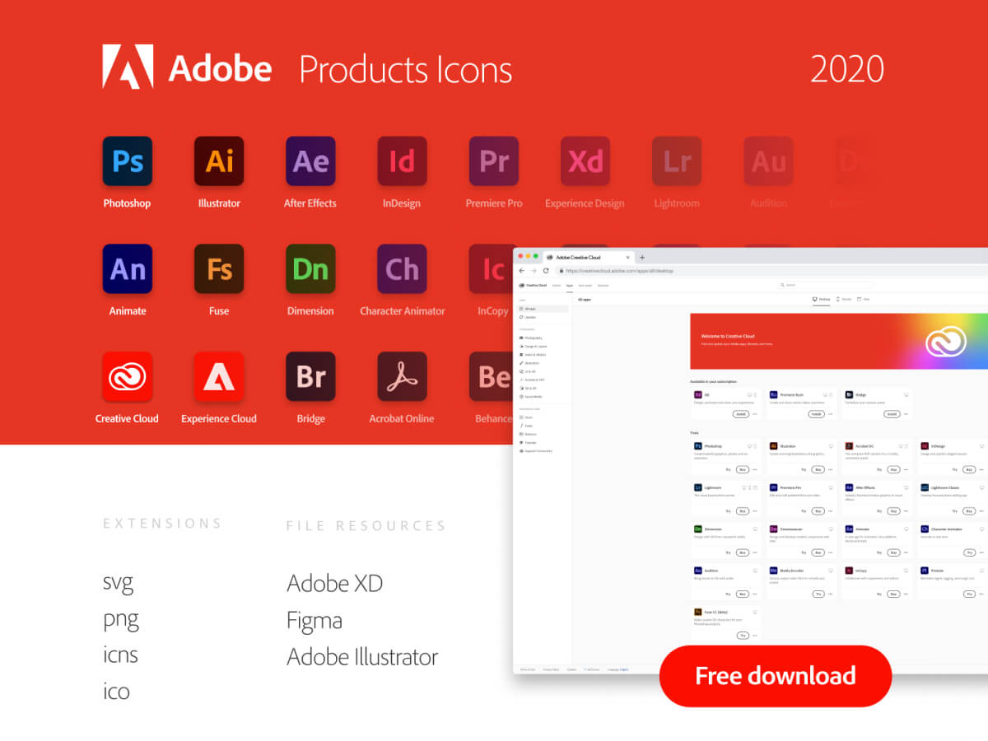Click the Bridge Br icon
Image resolution: width=988 pixels, height=741 pixels.
pos(310,376)
